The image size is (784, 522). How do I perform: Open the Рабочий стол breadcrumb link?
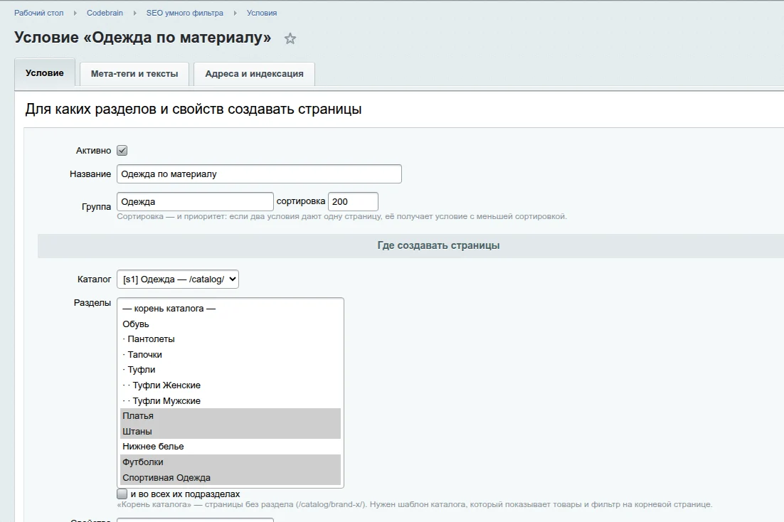(x=38, y=13)
